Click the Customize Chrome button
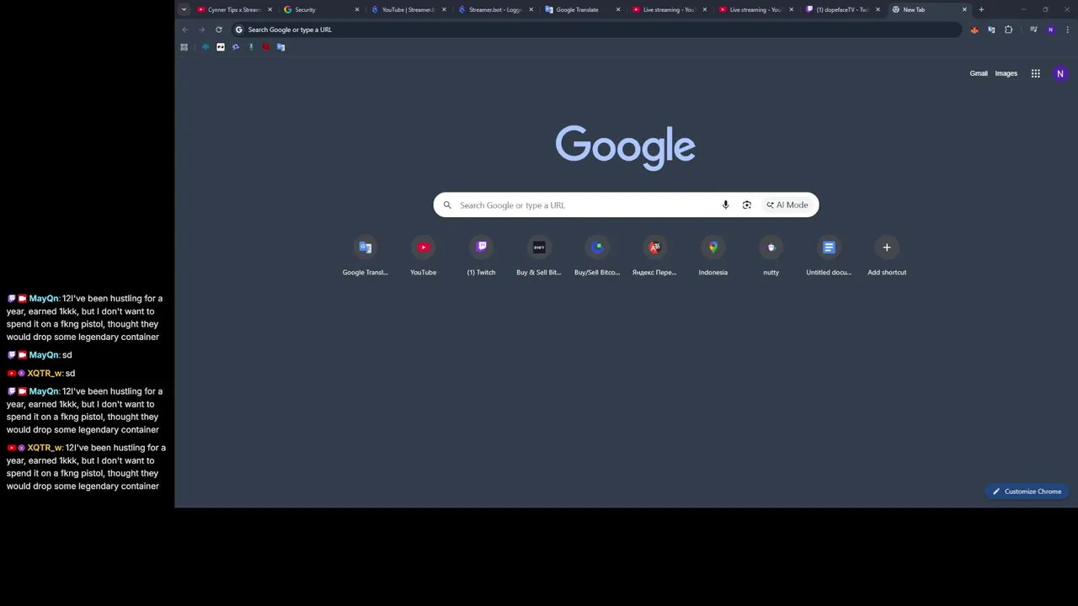The width and height of the screenshot is (1078, 606). pyautogui.click(x=1027, y=492)
